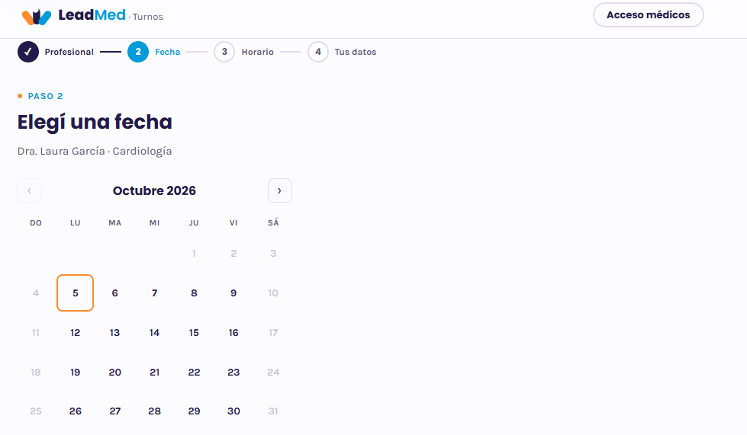747x435 pixels.
Task: Select October 20 date cell
Action: (x=114, y=373)
